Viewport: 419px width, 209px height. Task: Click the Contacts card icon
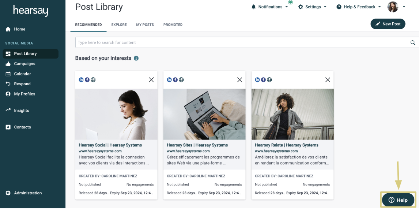coord(8,127)
